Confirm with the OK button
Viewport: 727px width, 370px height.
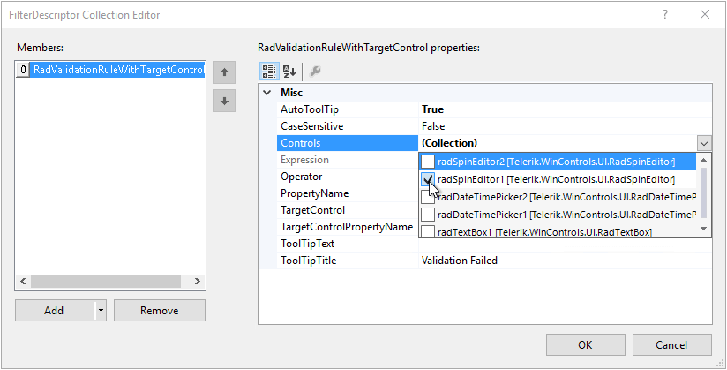[x=585, y=345]
